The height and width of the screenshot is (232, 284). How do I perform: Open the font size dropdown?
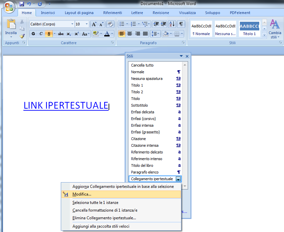(x=87, y=24)
